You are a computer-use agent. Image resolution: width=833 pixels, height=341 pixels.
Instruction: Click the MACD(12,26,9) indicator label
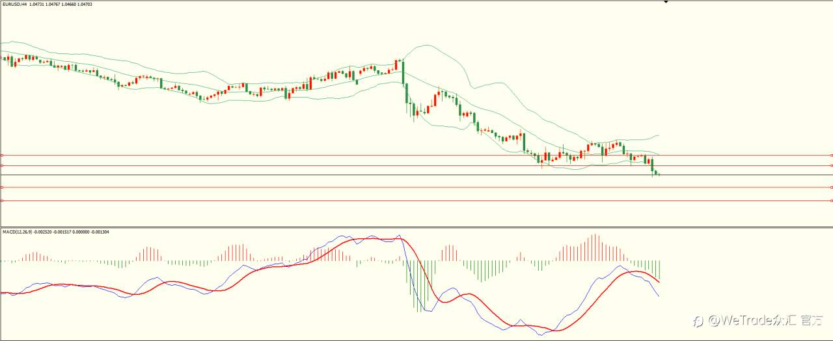16,232
